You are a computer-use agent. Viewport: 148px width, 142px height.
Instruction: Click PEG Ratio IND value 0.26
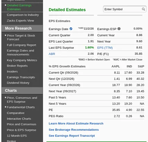click(x=129, y=116)
